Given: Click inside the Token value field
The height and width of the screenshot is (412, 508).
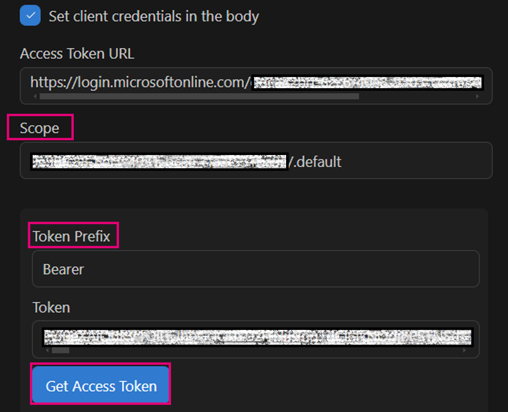Looking at the screenshot, I should (255, 337).
